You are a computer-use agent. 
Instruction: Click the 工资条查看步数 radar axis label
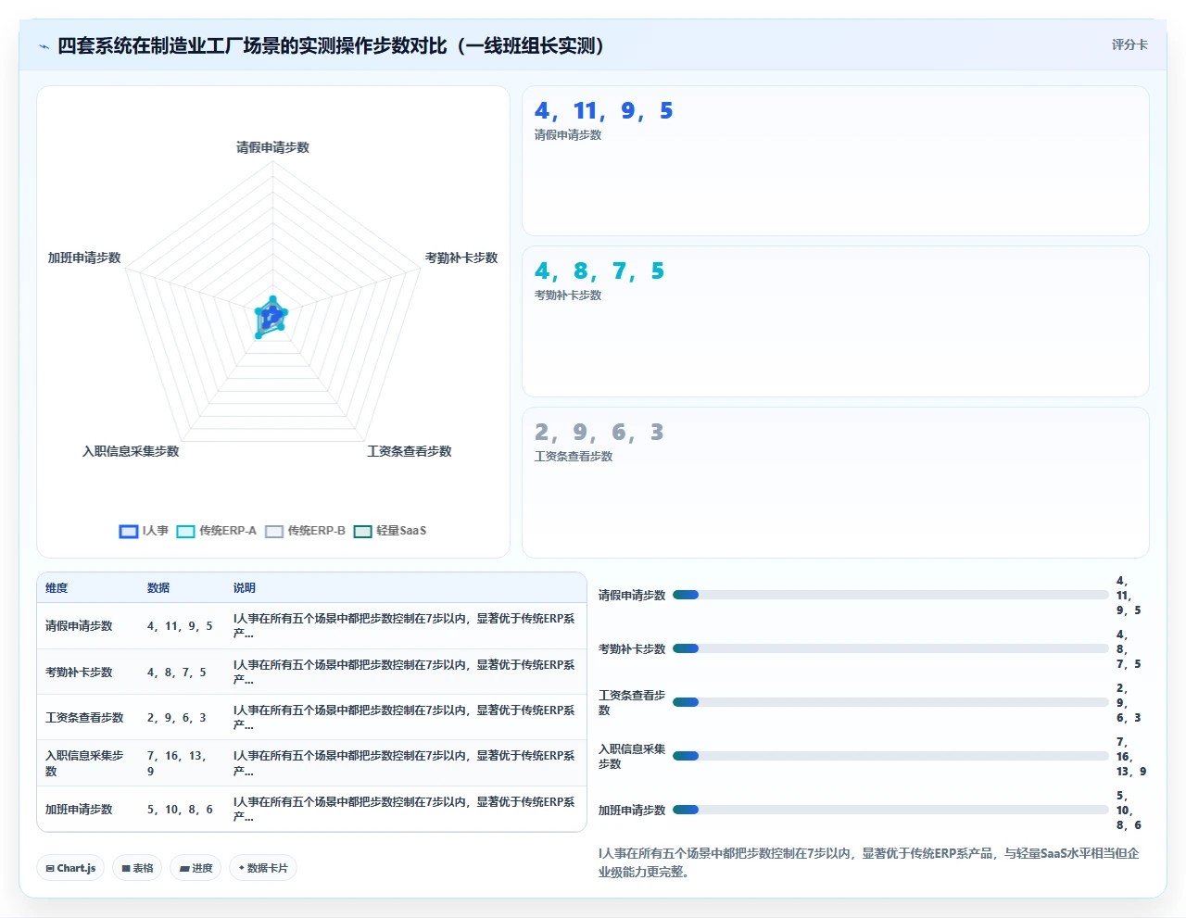point(409,451)
